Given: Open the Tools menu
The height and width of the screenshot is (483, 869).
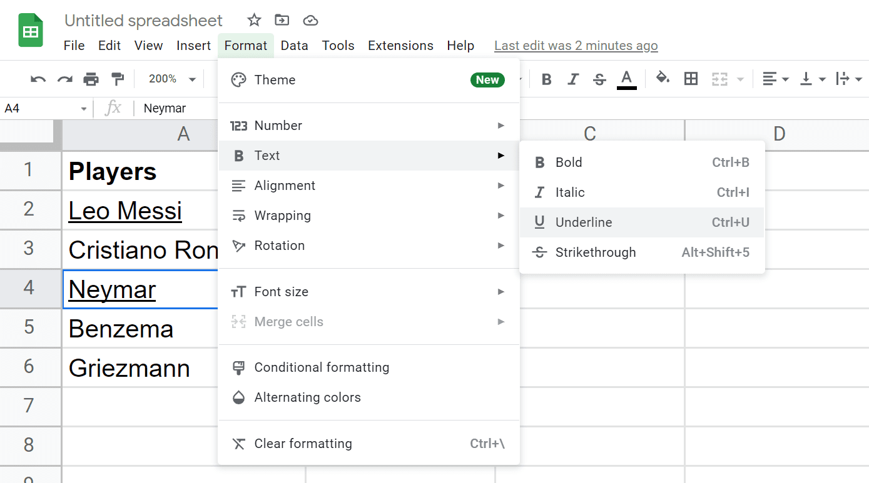Looking at the screenshot, I should (338, 46).
